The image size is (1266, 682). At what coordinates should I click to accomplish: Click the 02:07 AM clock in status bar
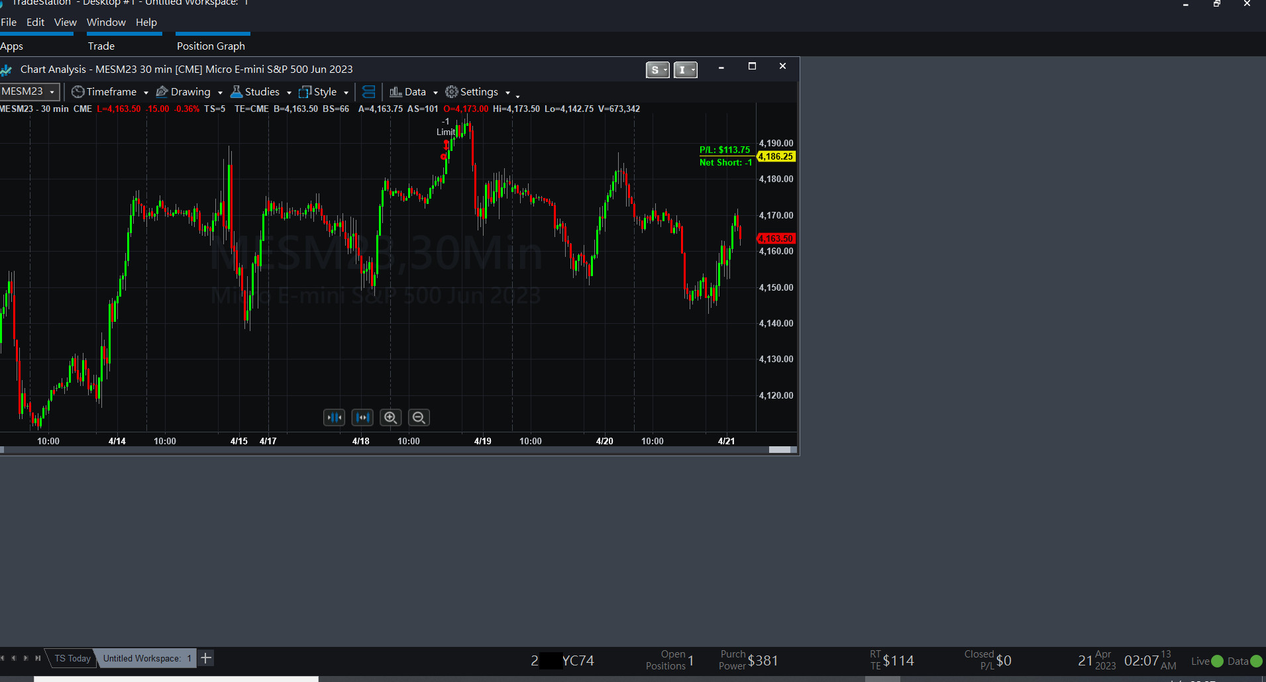(1150, 660)
